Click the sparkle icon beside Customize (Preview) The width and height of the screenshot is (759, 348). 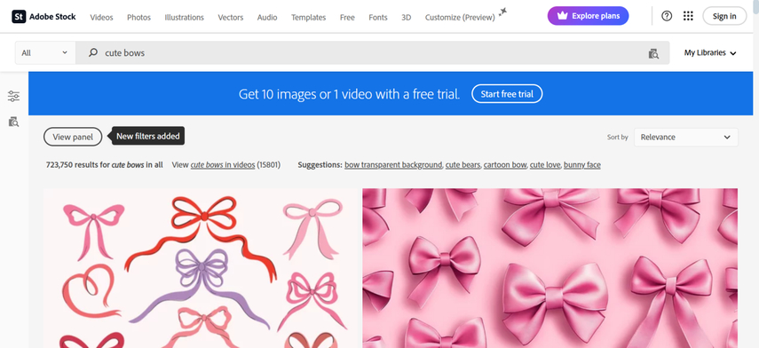[503, 12]
